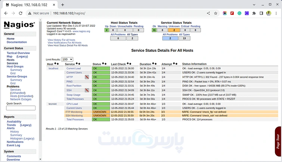
Task: Share this page via share icon
Action: [208, 13]
